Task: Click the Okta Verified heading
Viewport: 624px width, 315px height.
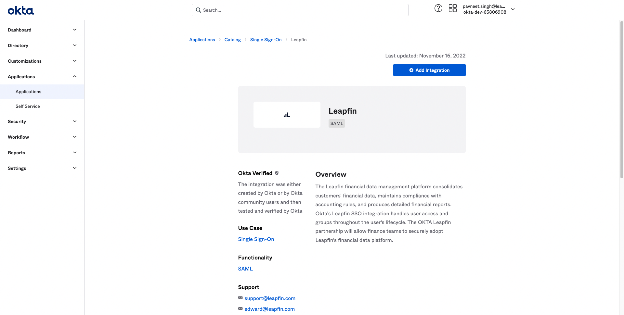Action: (x=255, y=173)
